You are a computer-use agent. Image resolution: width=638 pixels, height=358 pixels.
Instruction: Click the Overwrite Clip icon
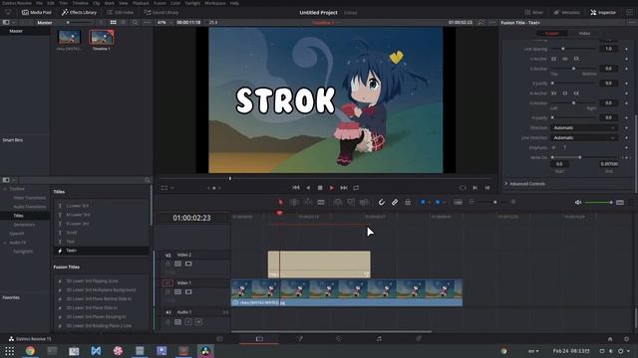[x=351, y=202]
